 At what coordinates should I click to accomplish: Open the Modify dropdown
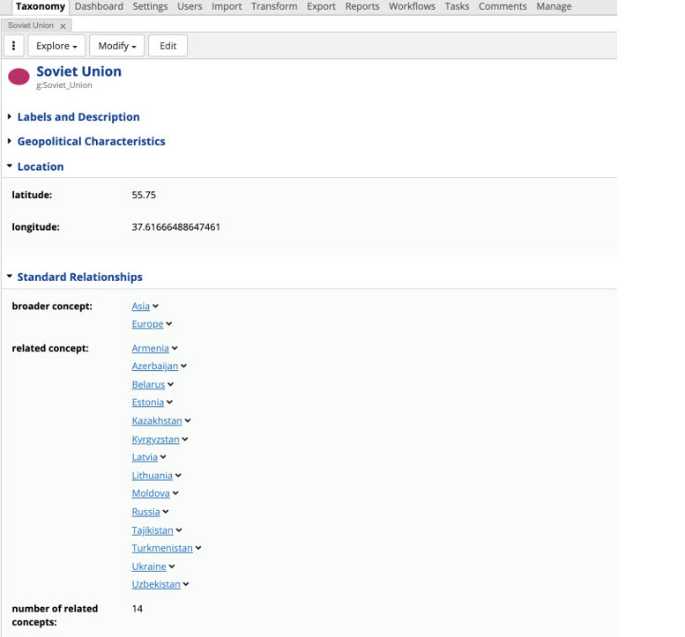tap(116, 46)
